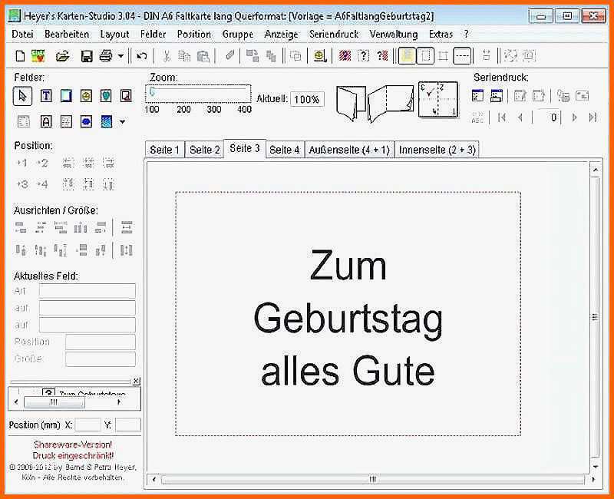Click the Position X input field

click(x=87, y=425)
